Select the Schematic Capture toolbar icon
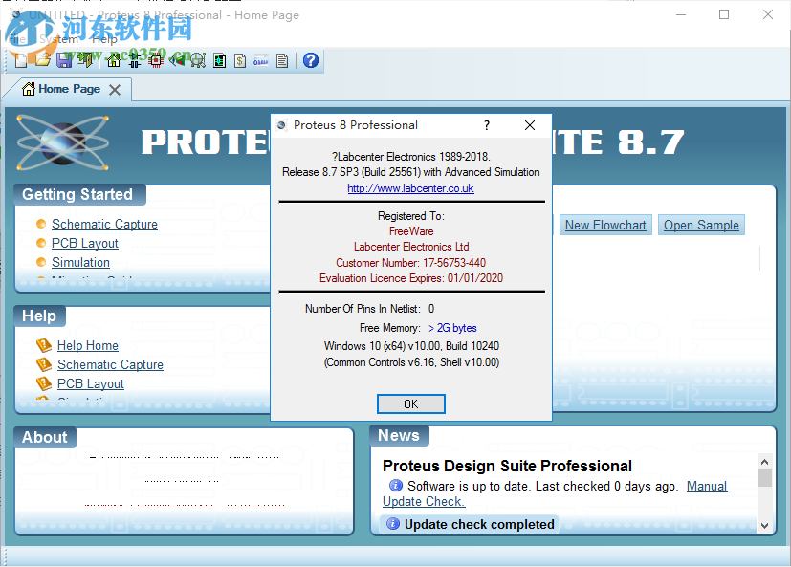The width and height of the screenshot is (791, 567). coord(134,60)
